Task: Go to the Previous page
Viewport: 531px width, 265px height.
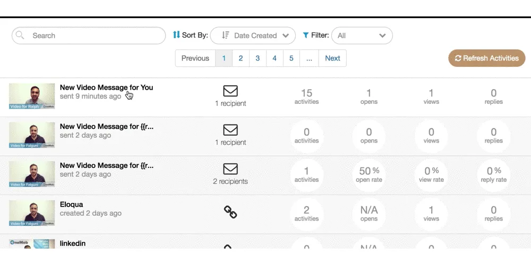Action: click(195, 58)
